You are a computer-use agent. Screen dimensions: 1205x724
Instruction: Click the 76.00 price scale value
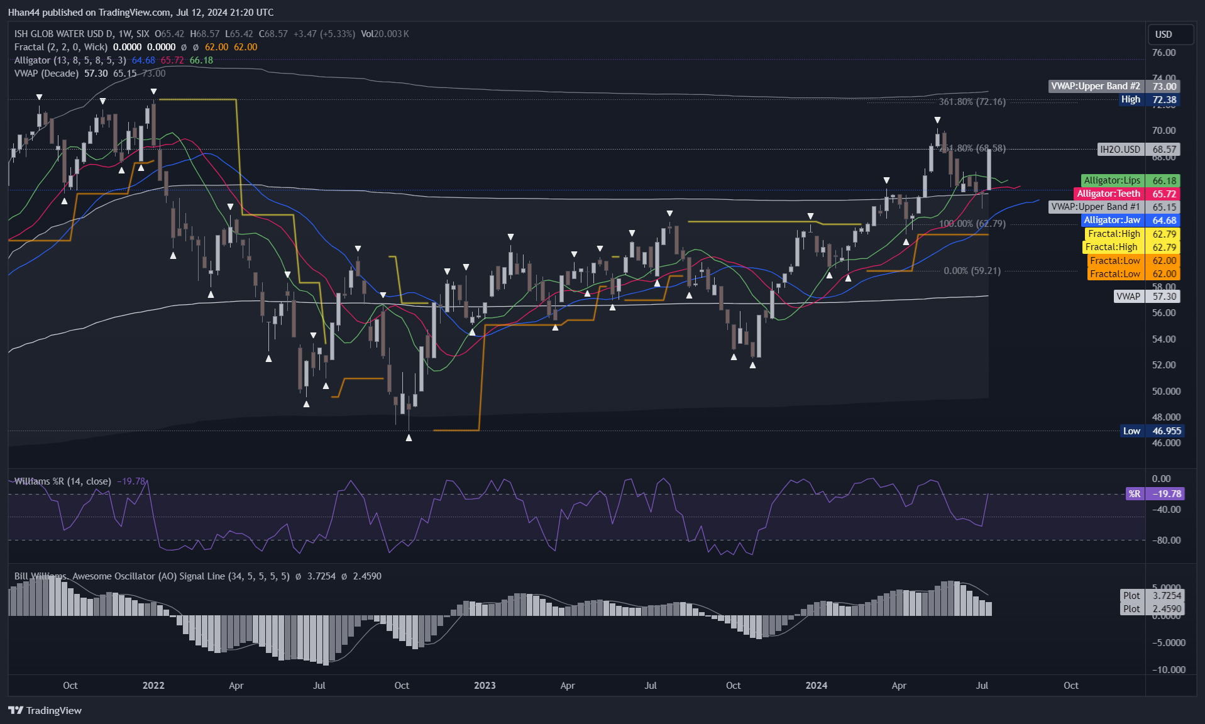[1164, 53]
